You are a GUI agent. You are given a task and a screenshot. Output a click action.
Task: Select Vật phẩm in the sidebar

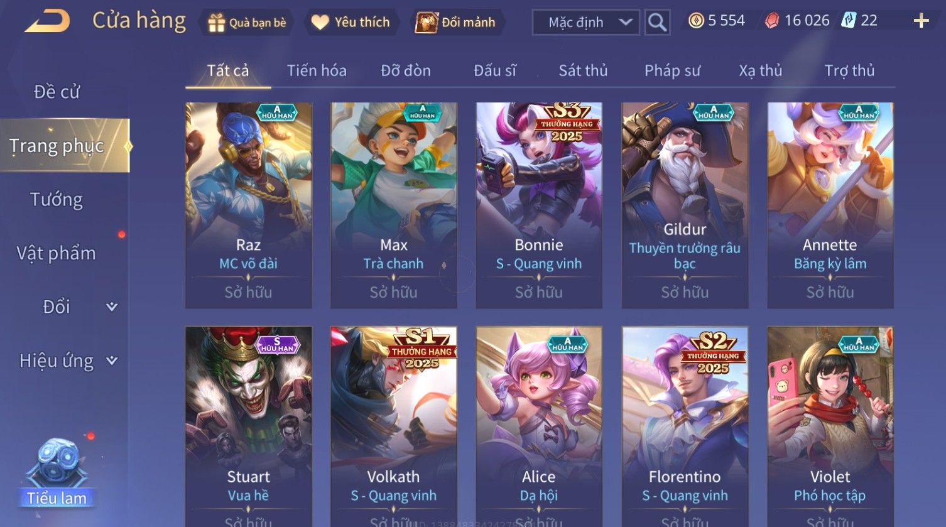[57, 253]
